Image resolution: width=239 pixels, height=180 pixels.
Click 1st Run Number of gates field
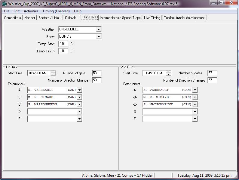(97, 73)
